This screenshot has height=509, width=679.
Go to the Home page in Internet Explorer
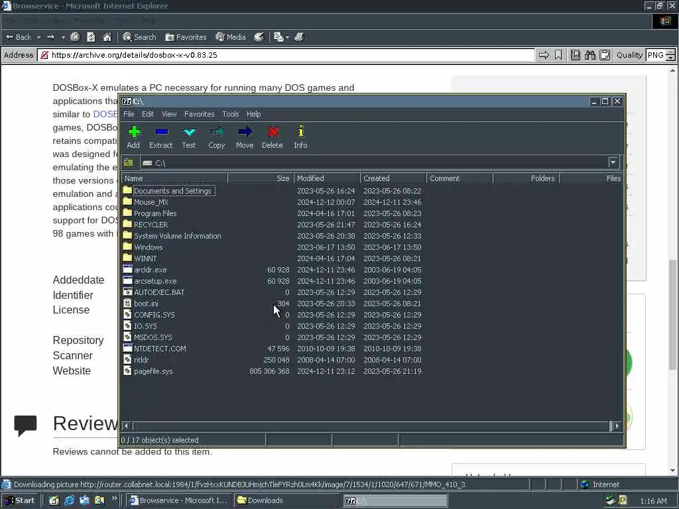(x=107, y=37)
